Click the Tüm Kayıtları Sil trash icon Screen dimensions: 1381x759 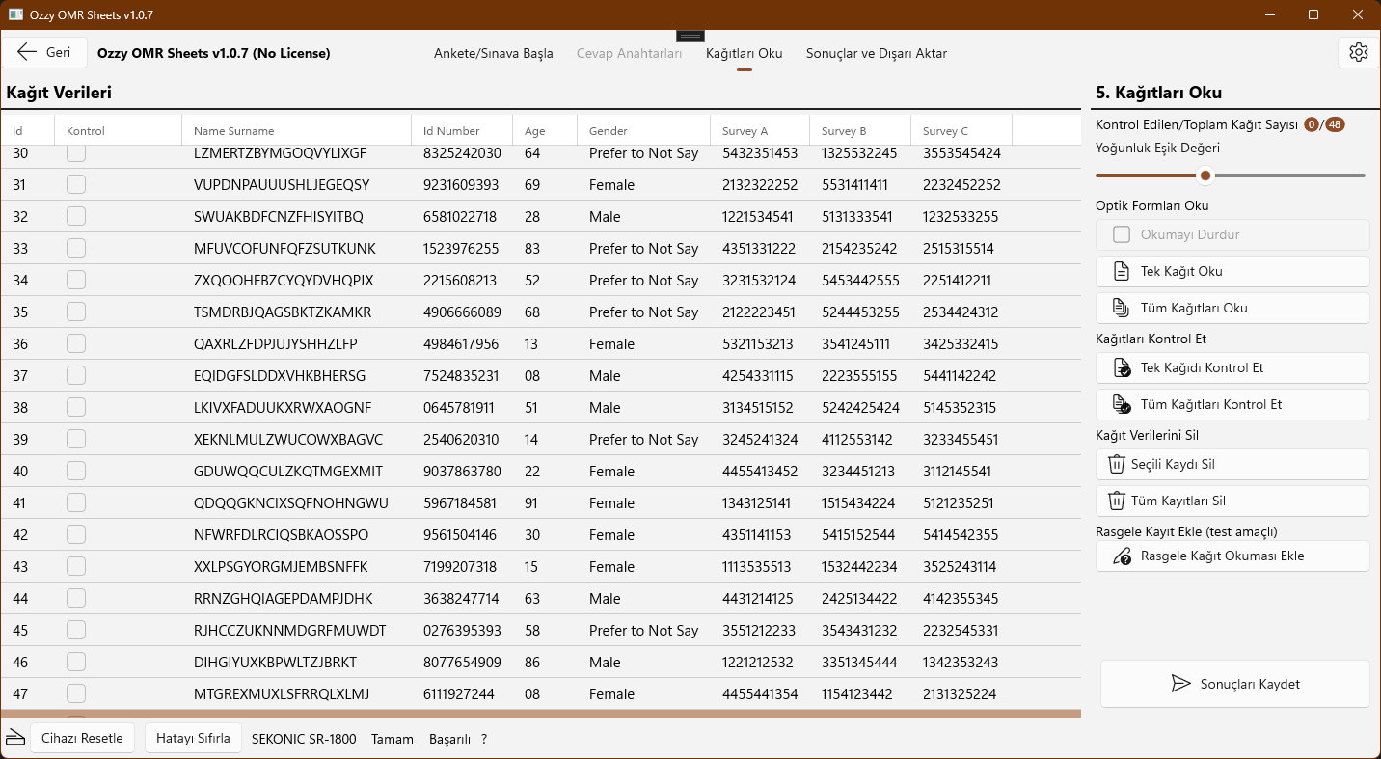[1117, 501]
